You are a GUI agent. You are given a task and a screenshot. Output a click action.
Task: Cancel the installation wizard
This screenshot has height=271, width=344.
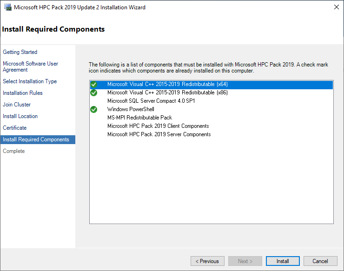click(x=320, y=261)
